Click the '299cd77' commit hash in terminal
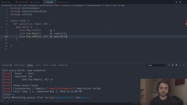The image size is (187, 105). pyautogui.click(x=70, y=97)
